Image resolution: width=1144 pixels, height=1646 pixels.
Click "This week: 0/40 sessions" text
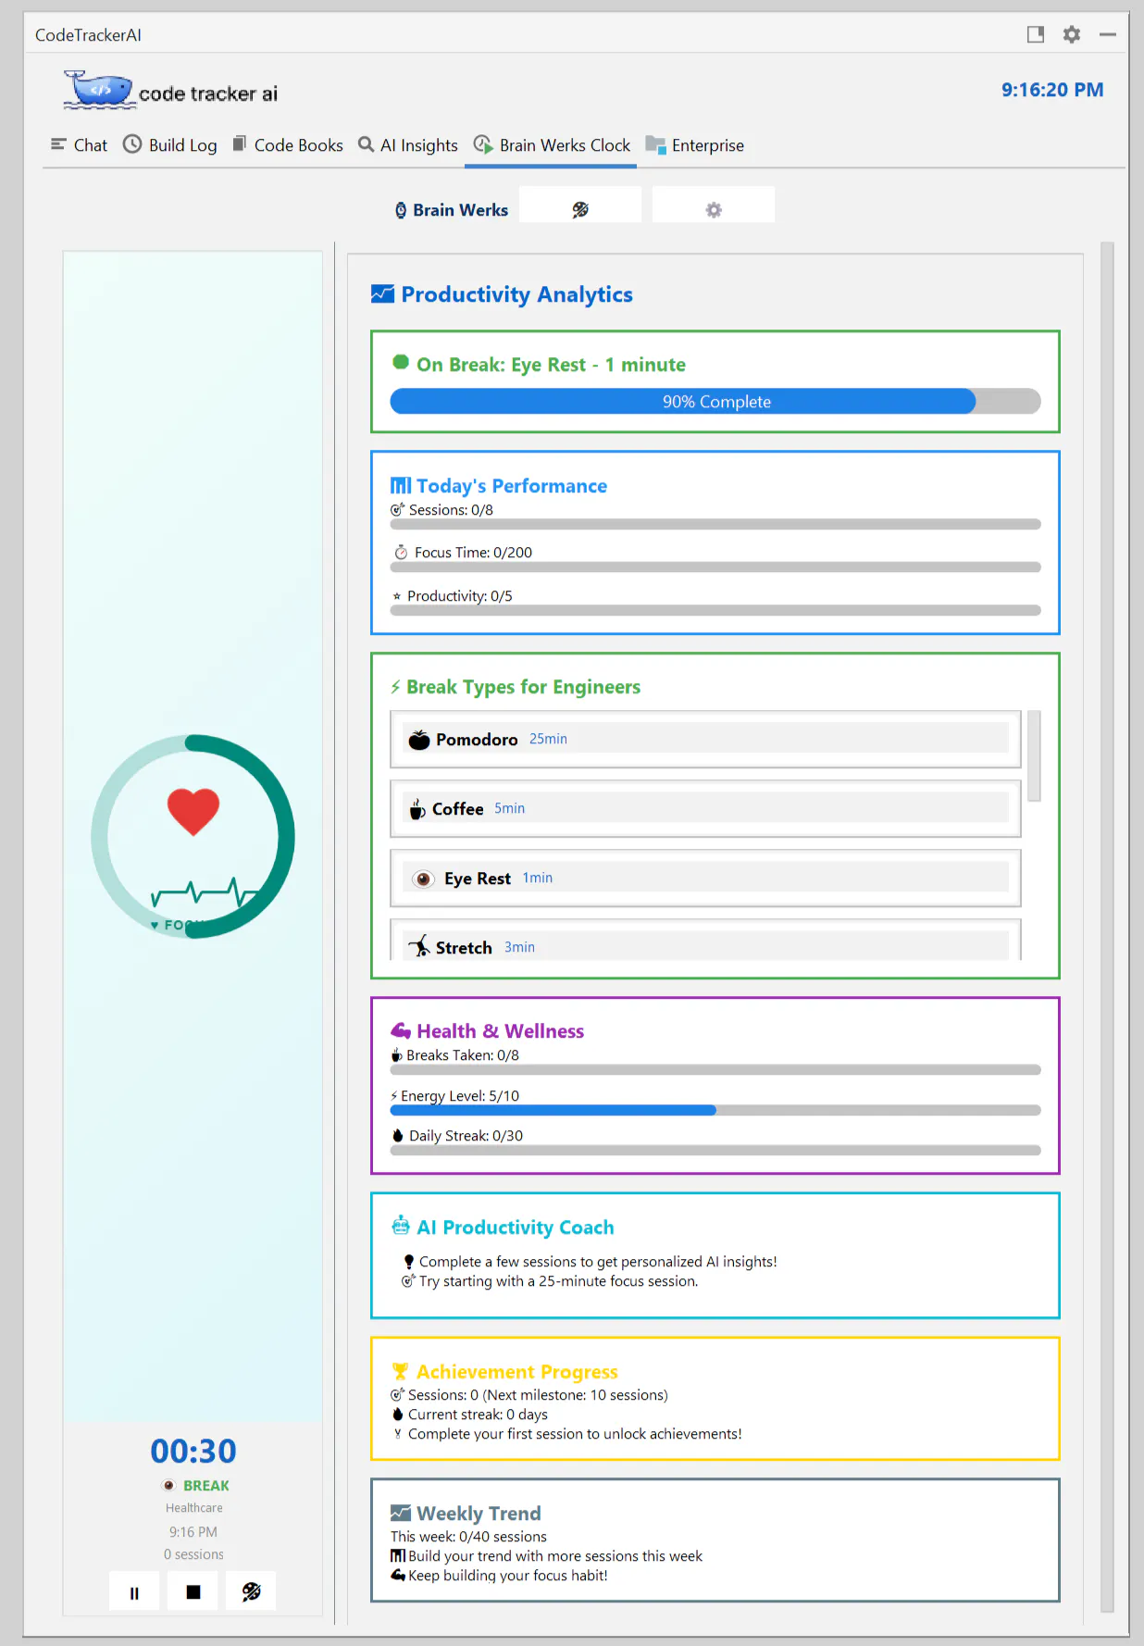468,1537
